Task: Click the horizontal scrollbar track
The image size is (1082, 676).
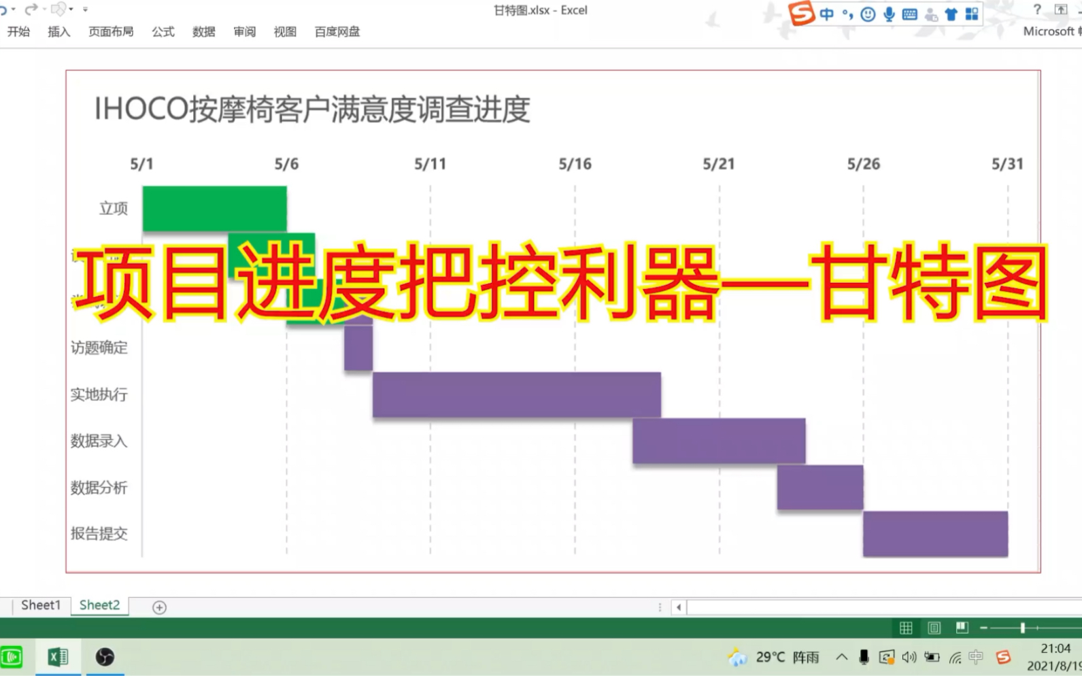Action: tap(884, 607)
